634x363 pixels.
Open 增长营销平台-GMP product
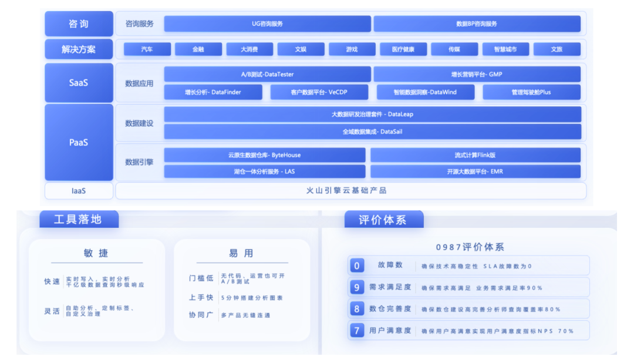[x=477, y=75]
